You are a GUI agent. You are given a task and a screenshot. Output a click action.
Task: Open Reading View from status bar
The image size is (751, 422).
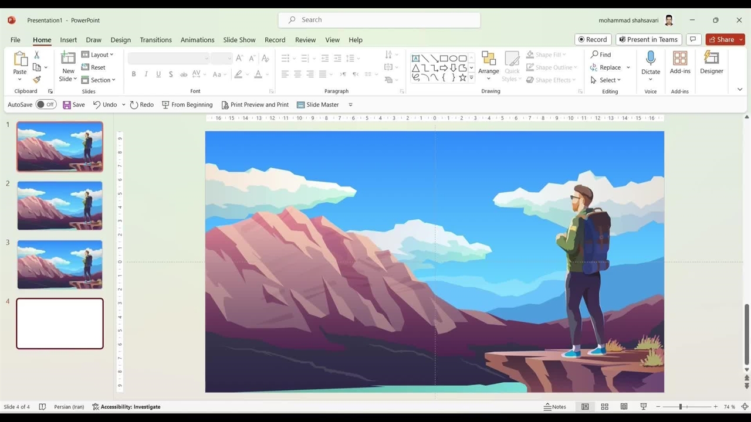(624, 407)
